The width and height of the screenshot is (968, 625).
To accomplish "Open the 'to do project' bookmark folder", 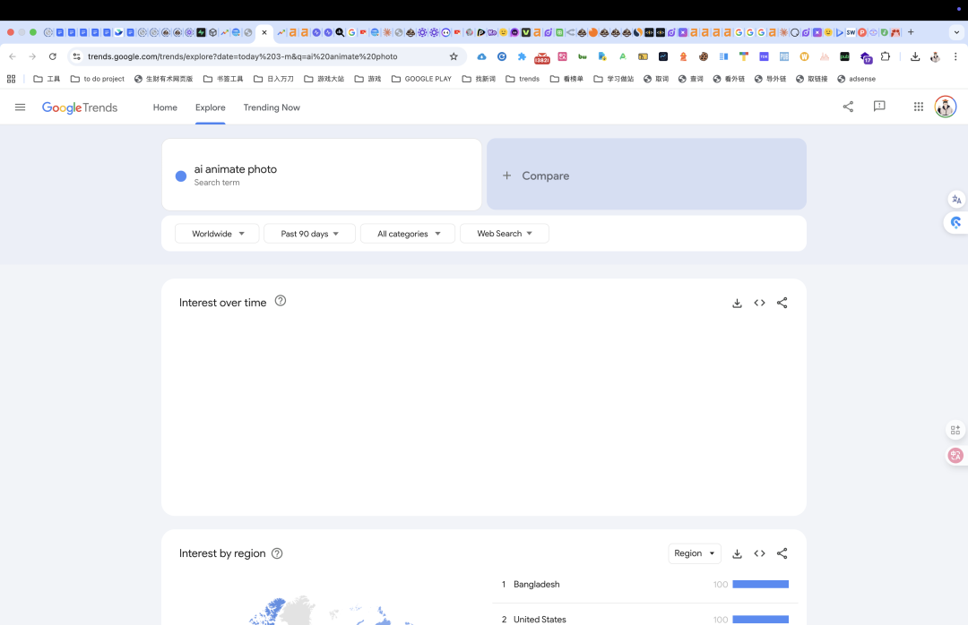I will pos(98,79).
